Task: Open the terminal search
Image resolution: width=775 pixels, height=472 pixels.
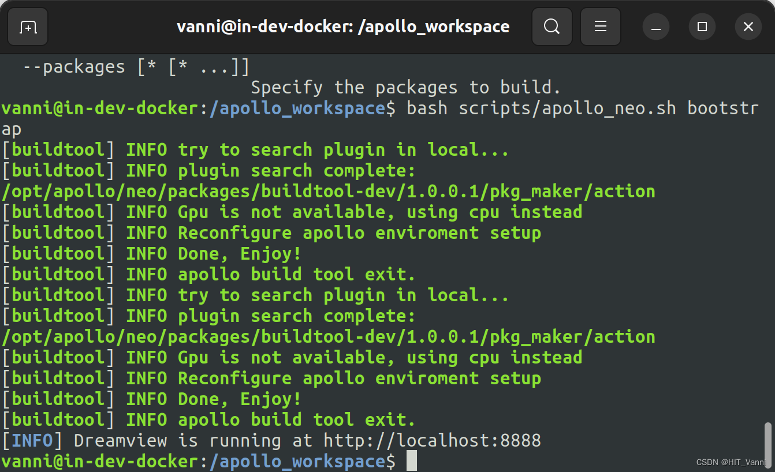Action: click(552, 27)
